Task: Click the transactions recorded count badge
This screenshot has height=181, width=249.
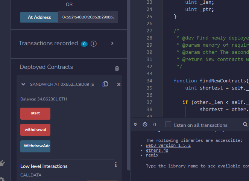Action: (x=84, y=44)
